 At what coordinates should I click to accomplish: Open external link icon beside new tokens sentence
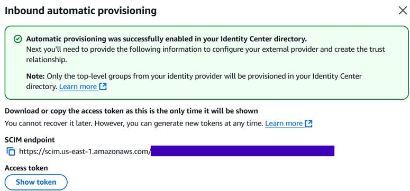coord(309,123)
